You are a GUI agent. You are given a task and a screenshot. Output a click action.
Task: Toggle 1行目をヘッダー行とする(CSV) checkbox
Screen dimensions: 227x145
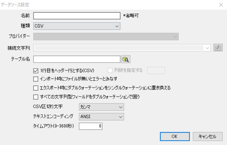coord(35,71)
